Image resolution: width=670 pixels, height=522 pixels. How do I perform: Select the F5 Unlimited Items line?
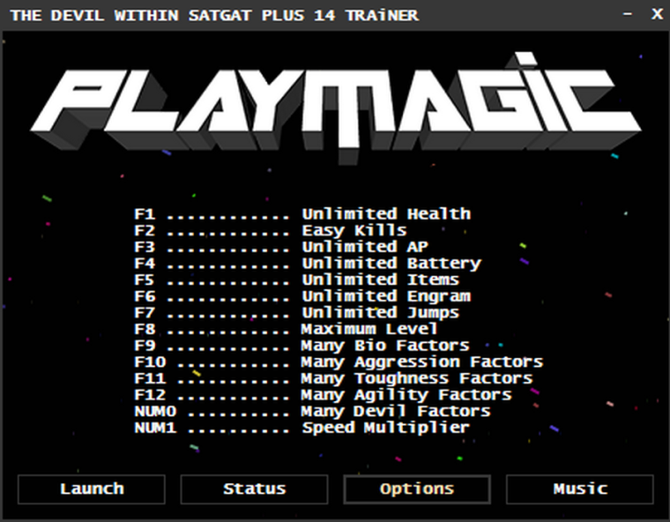(297, 280)
